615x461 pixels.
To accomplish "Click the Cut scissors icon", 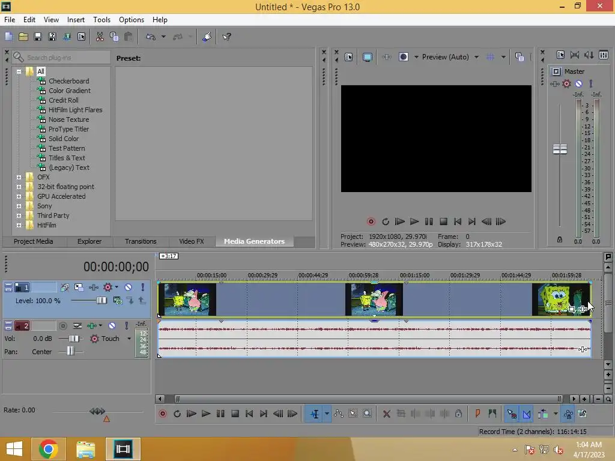I will [100, 37].
